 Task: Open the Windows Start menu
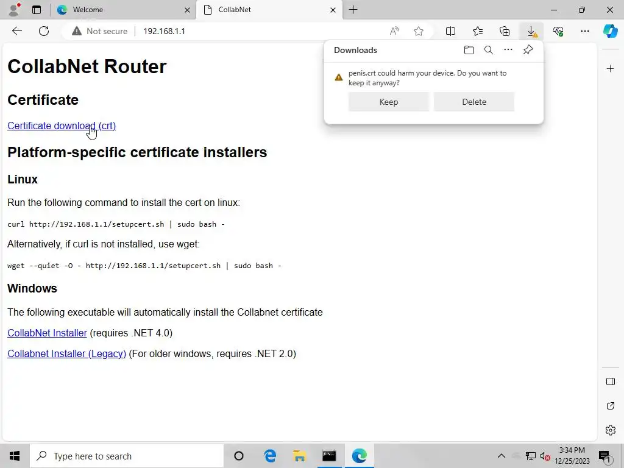tap(15, 456)
